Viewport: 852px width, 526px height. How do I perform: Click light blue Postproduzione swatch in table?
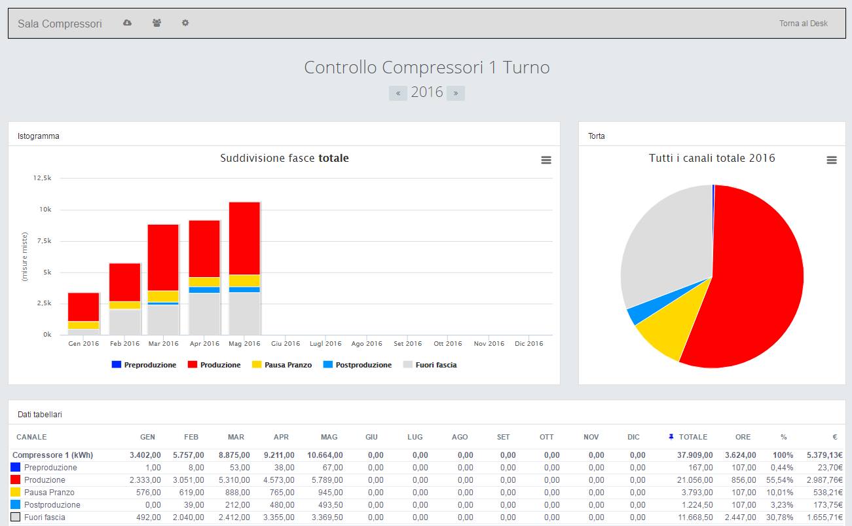click(16, 505)
